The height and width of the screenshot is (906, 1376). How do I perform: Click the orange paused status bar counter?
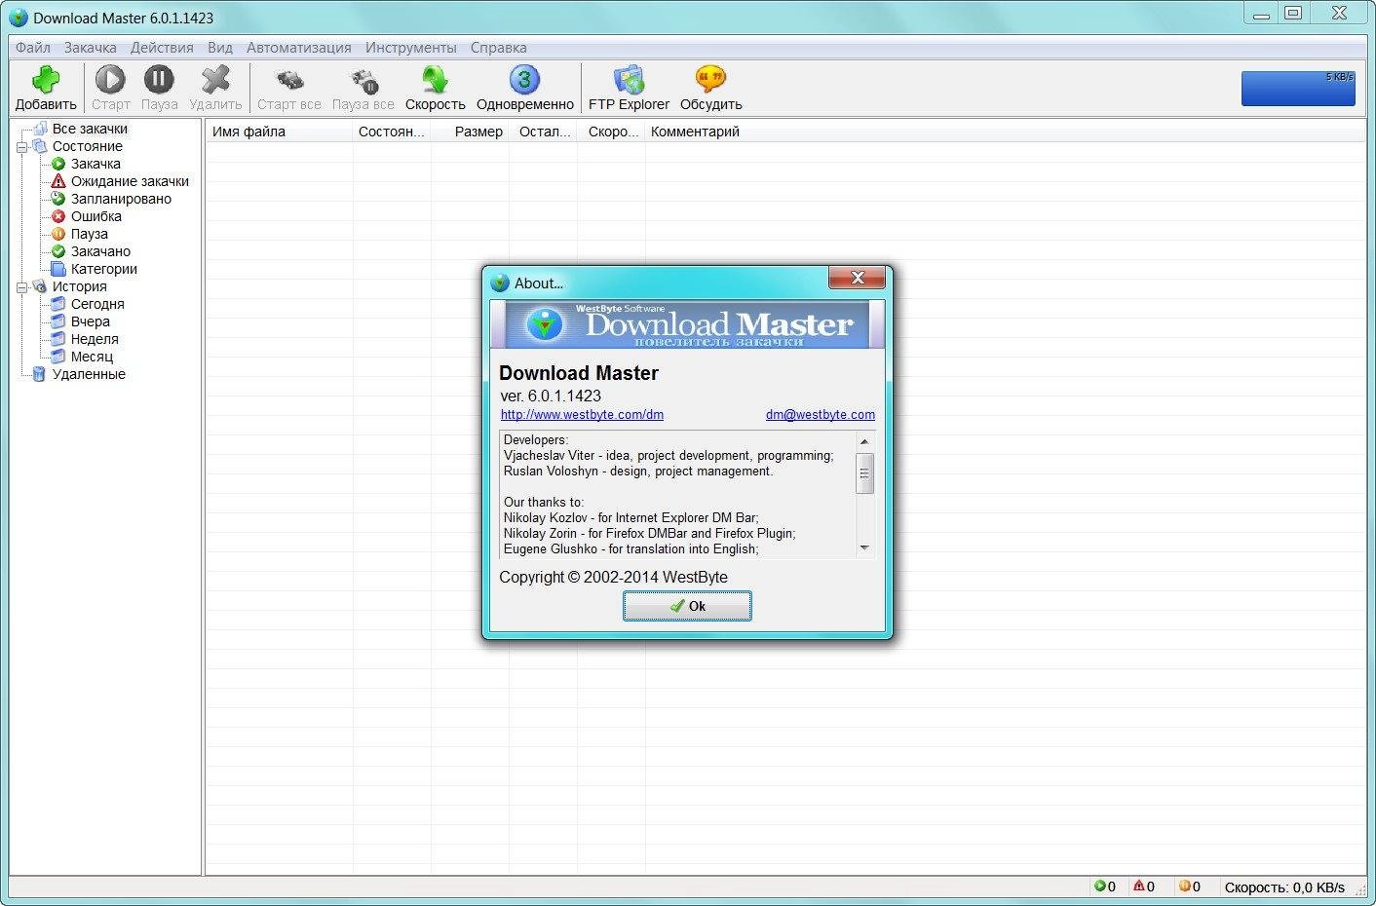[x=1189, y=887]
